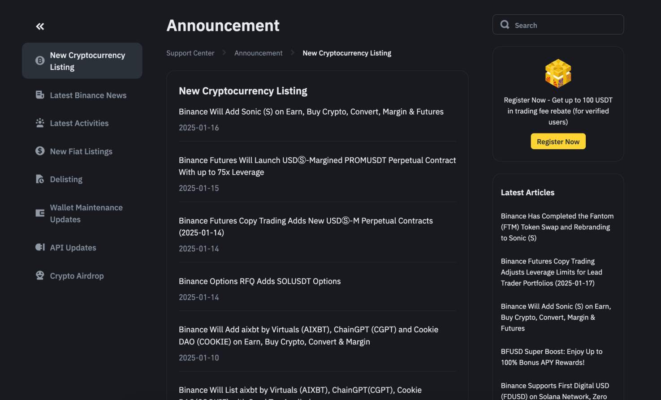Select Crypto Airdrop in sidebar

click(x=77, y=276)
